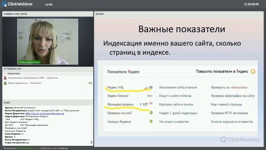Click the organizer avatar icon in attendee list
The width and height of the screenshot is (266, 150).
[5, 78]
